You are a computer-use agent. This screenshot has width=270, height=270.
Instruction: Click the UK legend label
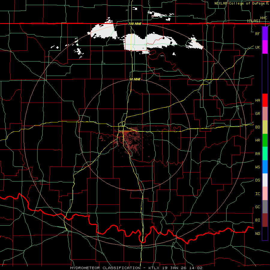[x=257, y=47]
